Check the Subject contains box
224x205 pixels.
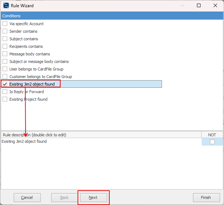pyautogui.click(x=5, y=39)
